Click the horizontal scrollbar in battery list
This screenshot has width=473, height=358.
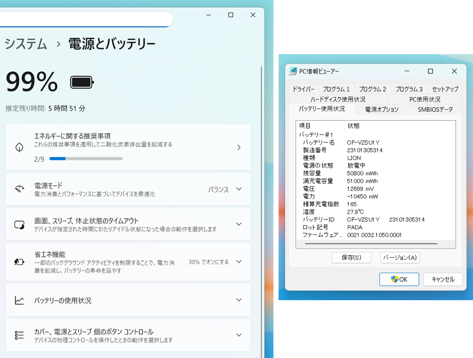click(x=370, y=243)
